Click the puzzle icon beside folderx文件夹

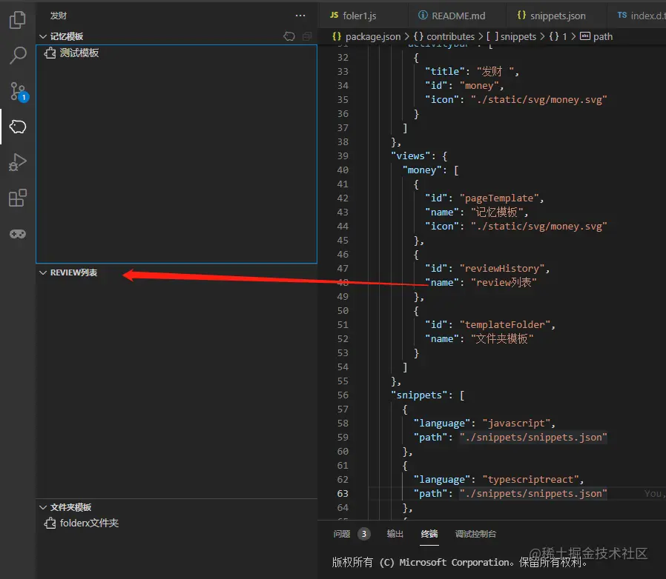[x=50, y=523]
